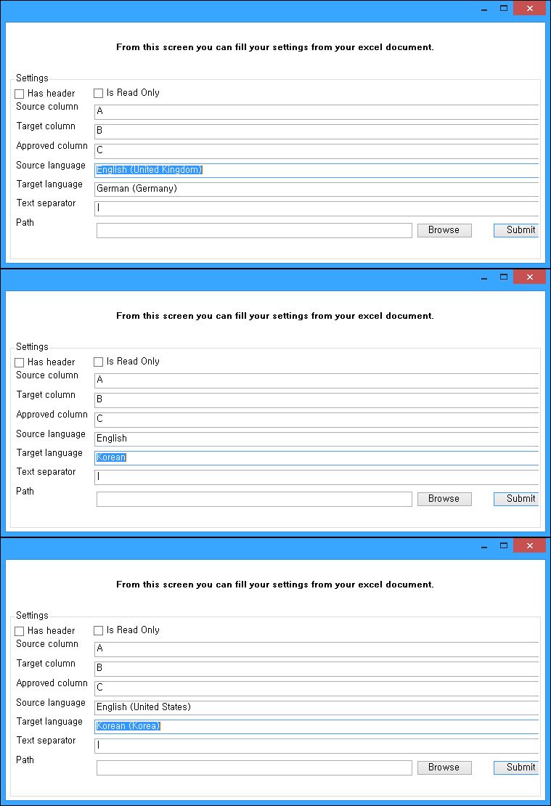Select the German (Germany) target language field
This screenshot has width=551, height=806.
click(x=316, y=189)
